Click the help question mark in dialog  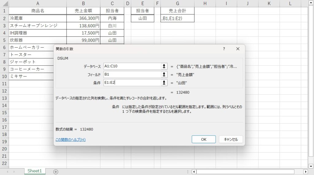click(224, 49)
